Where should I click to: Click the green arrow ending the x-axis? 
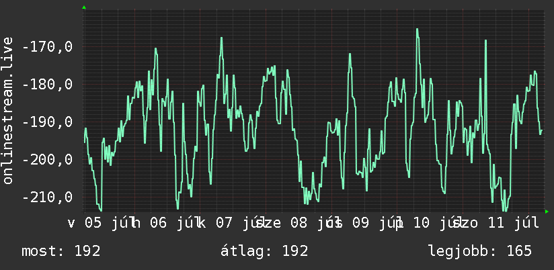click(x=547, y=212)
